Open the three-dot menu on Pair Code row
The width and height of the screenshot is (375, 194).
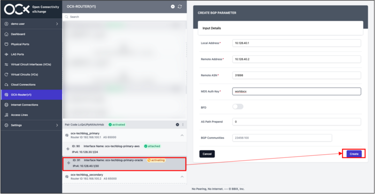point(183,125)
